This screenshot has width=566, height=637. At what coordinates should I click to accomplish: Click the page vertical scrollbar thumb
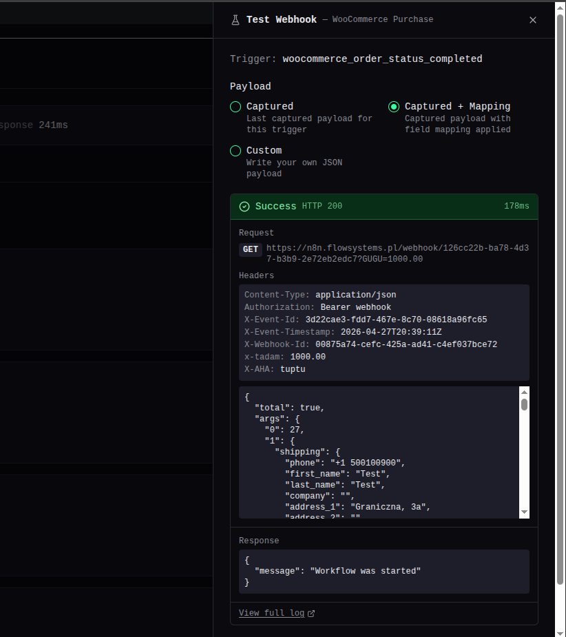[x=560, y=300]
